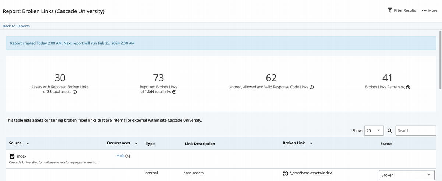442x181 pixels.
Task: Click the 73 Reported Broken Links number
Action: coord(159,78)
